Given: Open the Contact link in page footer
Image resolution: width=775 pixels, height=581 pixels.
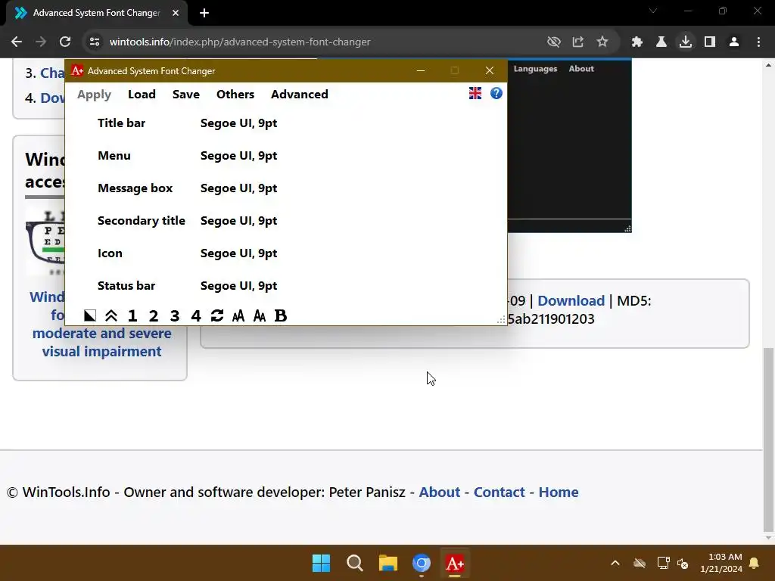Looking at the screenshot, I should click(x=500, y=492).
